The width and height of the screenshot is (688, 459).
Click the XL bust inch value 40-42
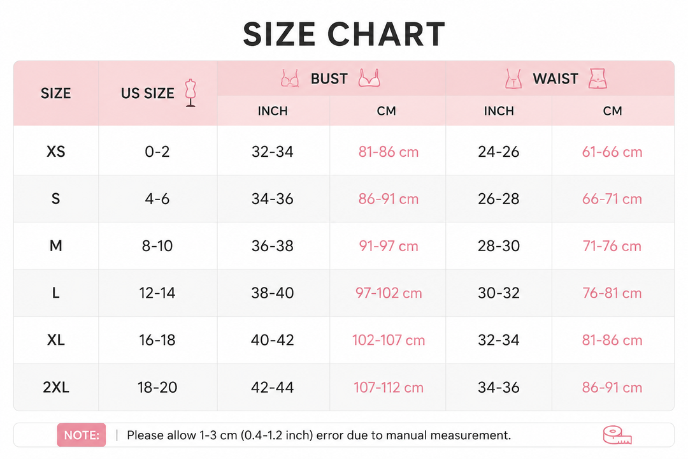click(273, 340)
